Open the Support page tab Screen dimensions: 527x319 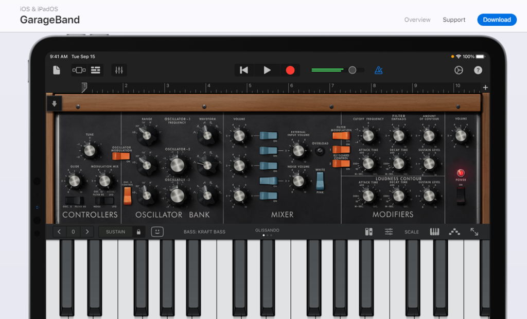(454, 20)
